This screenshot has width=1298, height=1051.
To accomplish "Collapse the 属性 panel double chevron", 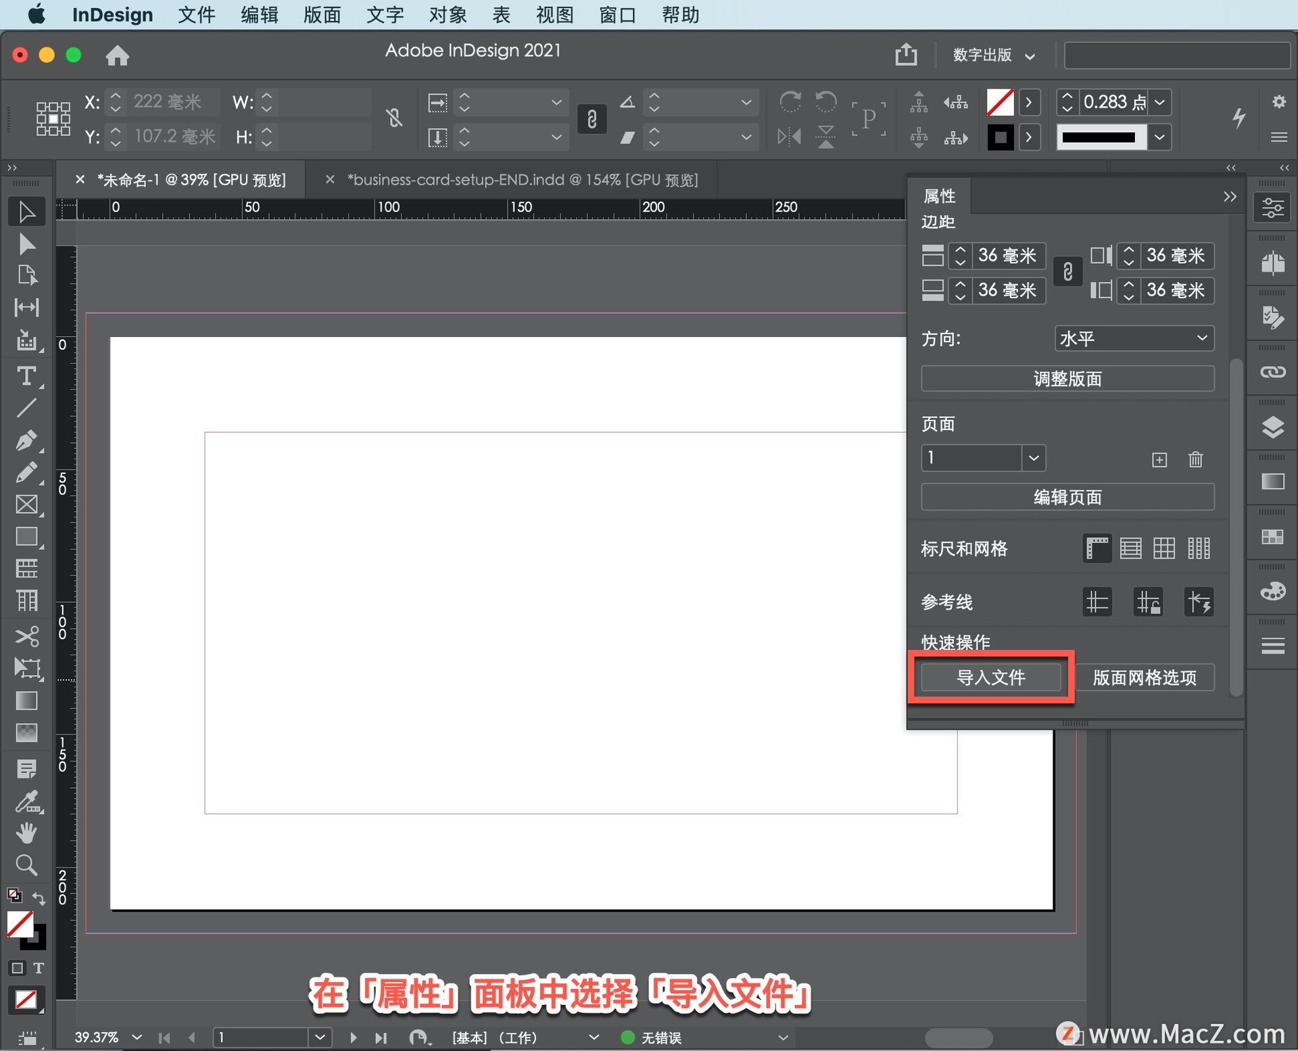I will click(x=1230, y=196).
